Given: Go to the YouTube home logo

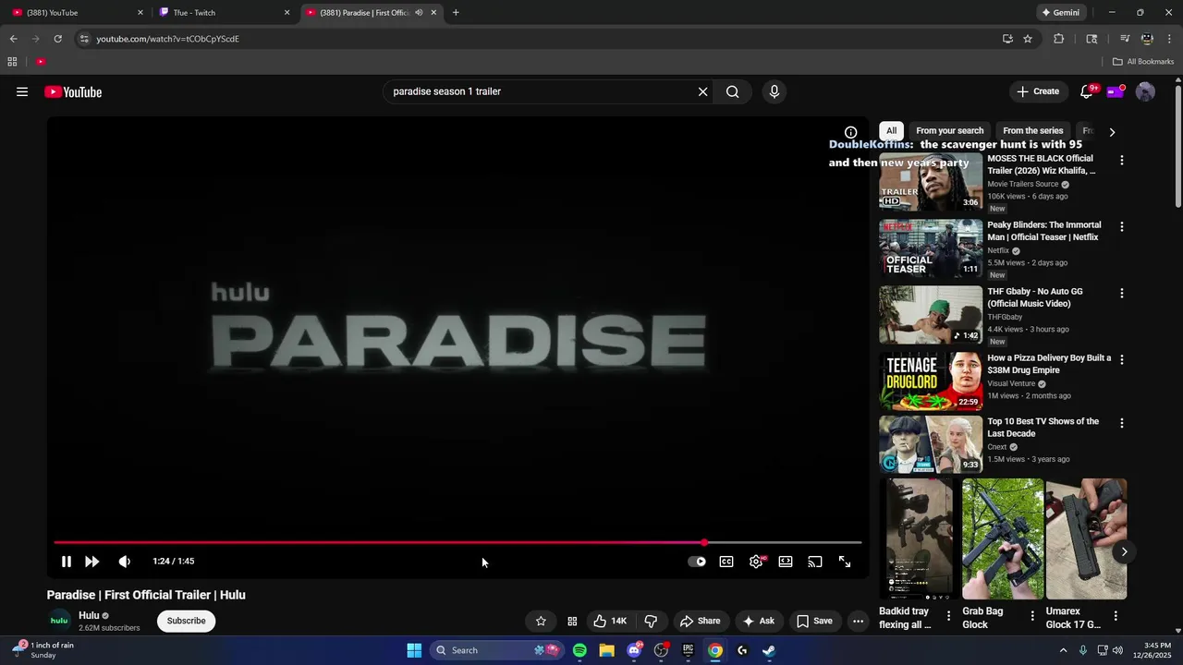Looking at the screenshot, I should (x=73, y=91).
